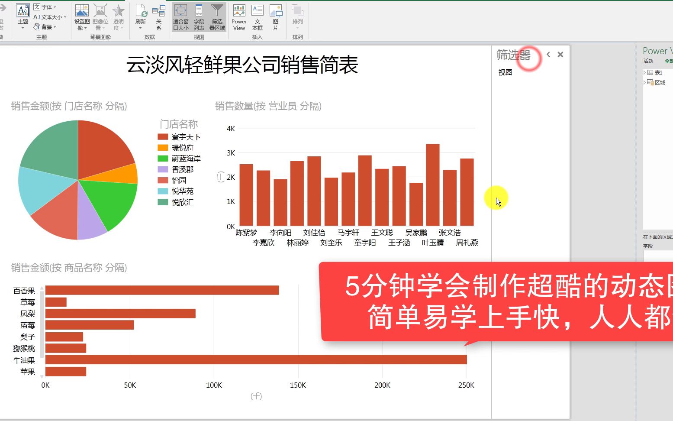This screenshot has width=673, height=421.
Task: Click the 陈紫梦 column in bar chart
Action: 246,195
